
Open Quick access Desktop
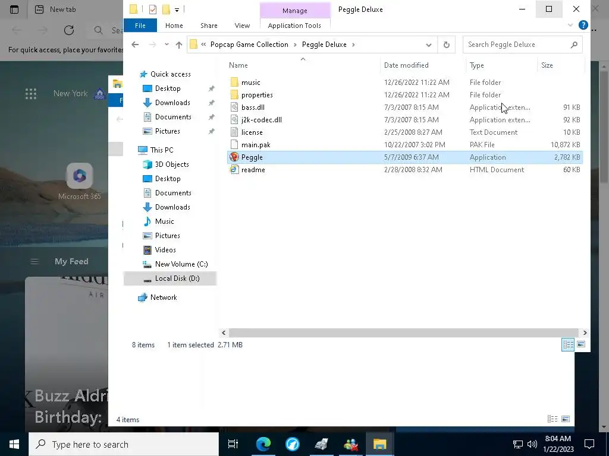point(167,88)
